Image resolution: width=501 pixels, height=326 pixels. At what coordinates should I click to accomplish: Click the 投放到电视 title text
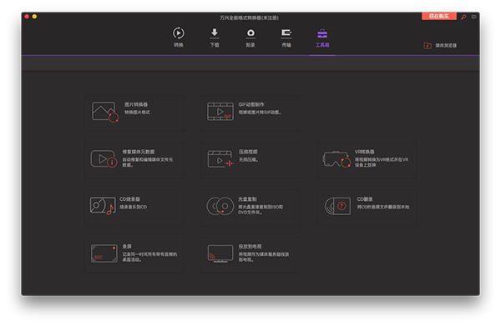[x=250, y=246]
